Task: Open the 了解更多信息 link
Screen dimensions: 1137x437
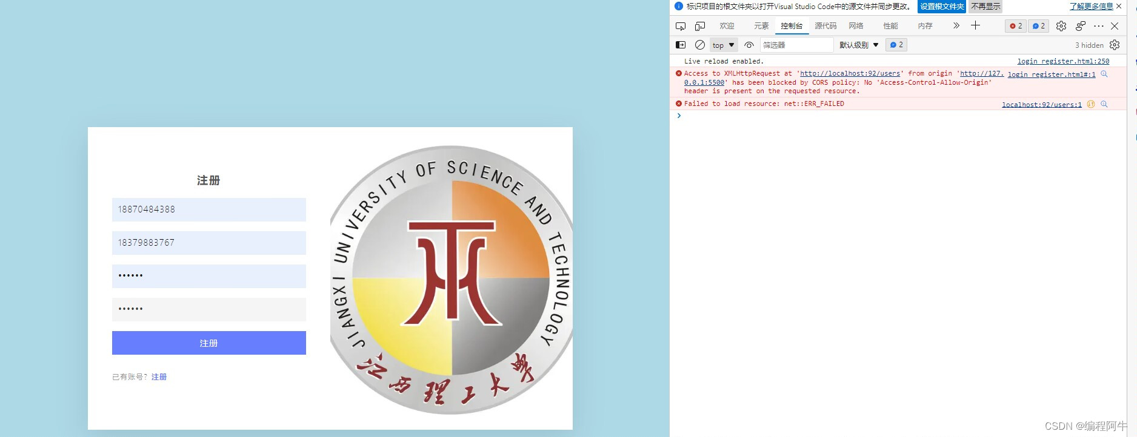Action: pyautogui.click(x=1092, y=6)
